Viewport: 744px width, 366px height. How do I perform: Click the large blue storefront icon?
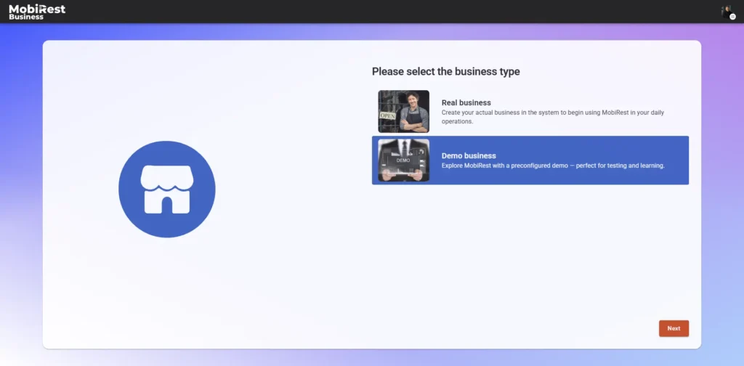[x=166, y=189]
